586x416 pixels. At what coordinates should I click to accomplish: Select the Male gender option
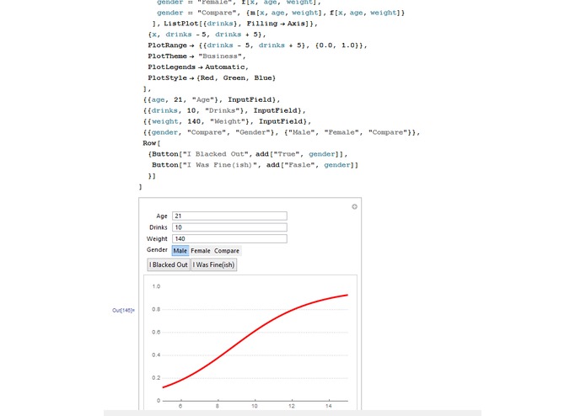180,251
